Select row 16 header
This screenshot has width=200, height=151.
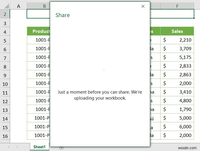coord(5,135)
